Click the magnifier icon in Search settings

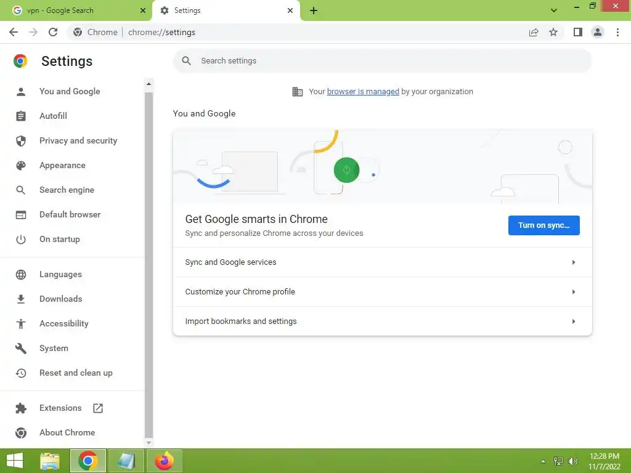tap(186, 61)
